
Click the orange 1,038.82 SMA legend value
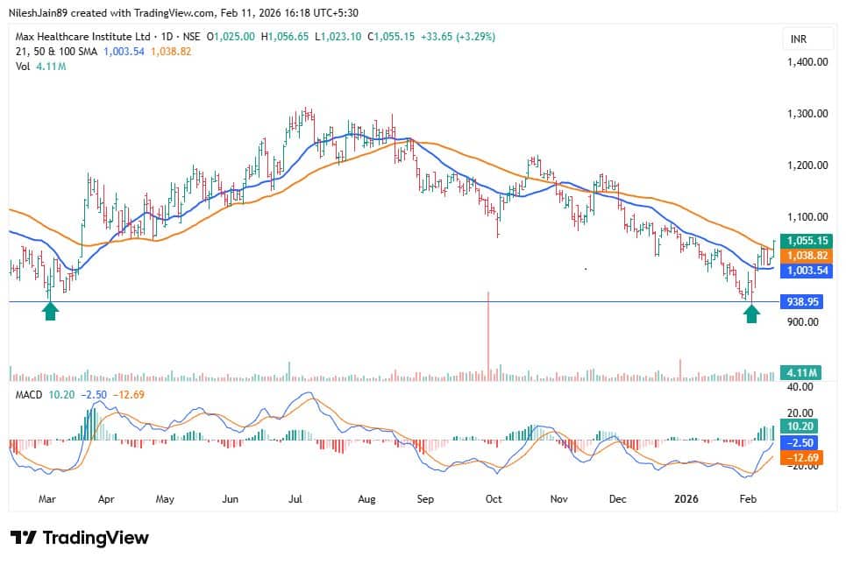170,51
